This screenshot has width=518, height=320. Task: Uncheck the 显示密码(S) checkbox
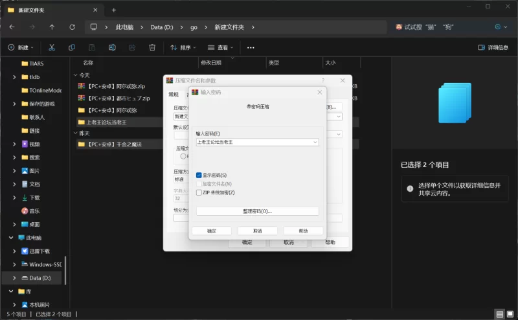pyautogui.click(x=199, y=175)
